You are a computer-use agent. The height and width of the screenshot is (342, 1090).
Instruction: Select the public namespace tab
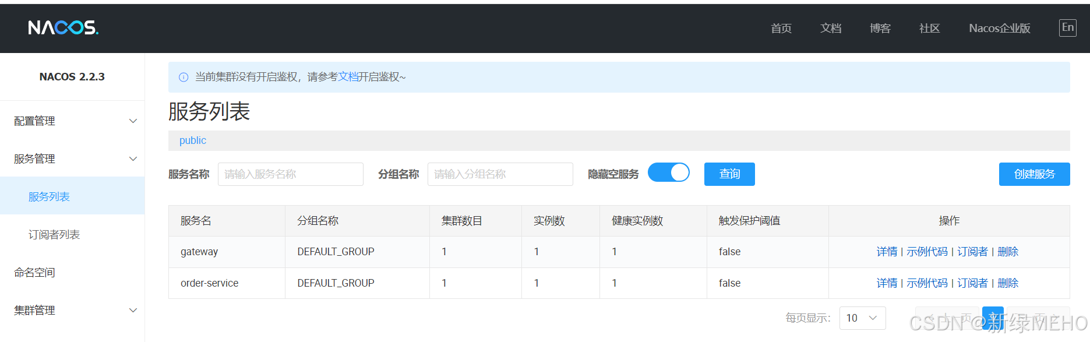click(193, 140)
